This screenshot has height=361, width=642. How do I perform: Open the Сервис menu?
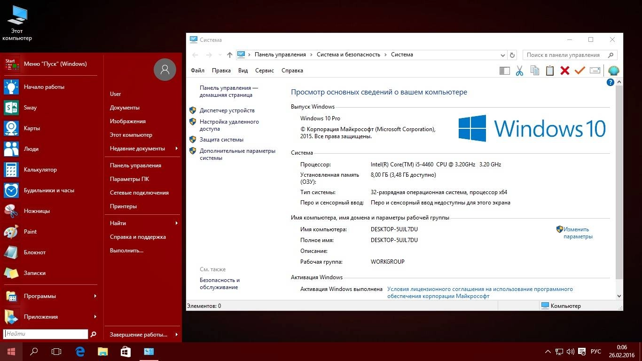pos(265,71)
